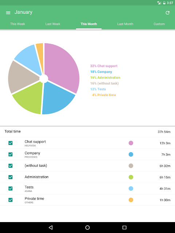Tap the Android home circle button
The height and width of the screenshot is (233, 175).
pyautogui.click(x=87, y=227)
